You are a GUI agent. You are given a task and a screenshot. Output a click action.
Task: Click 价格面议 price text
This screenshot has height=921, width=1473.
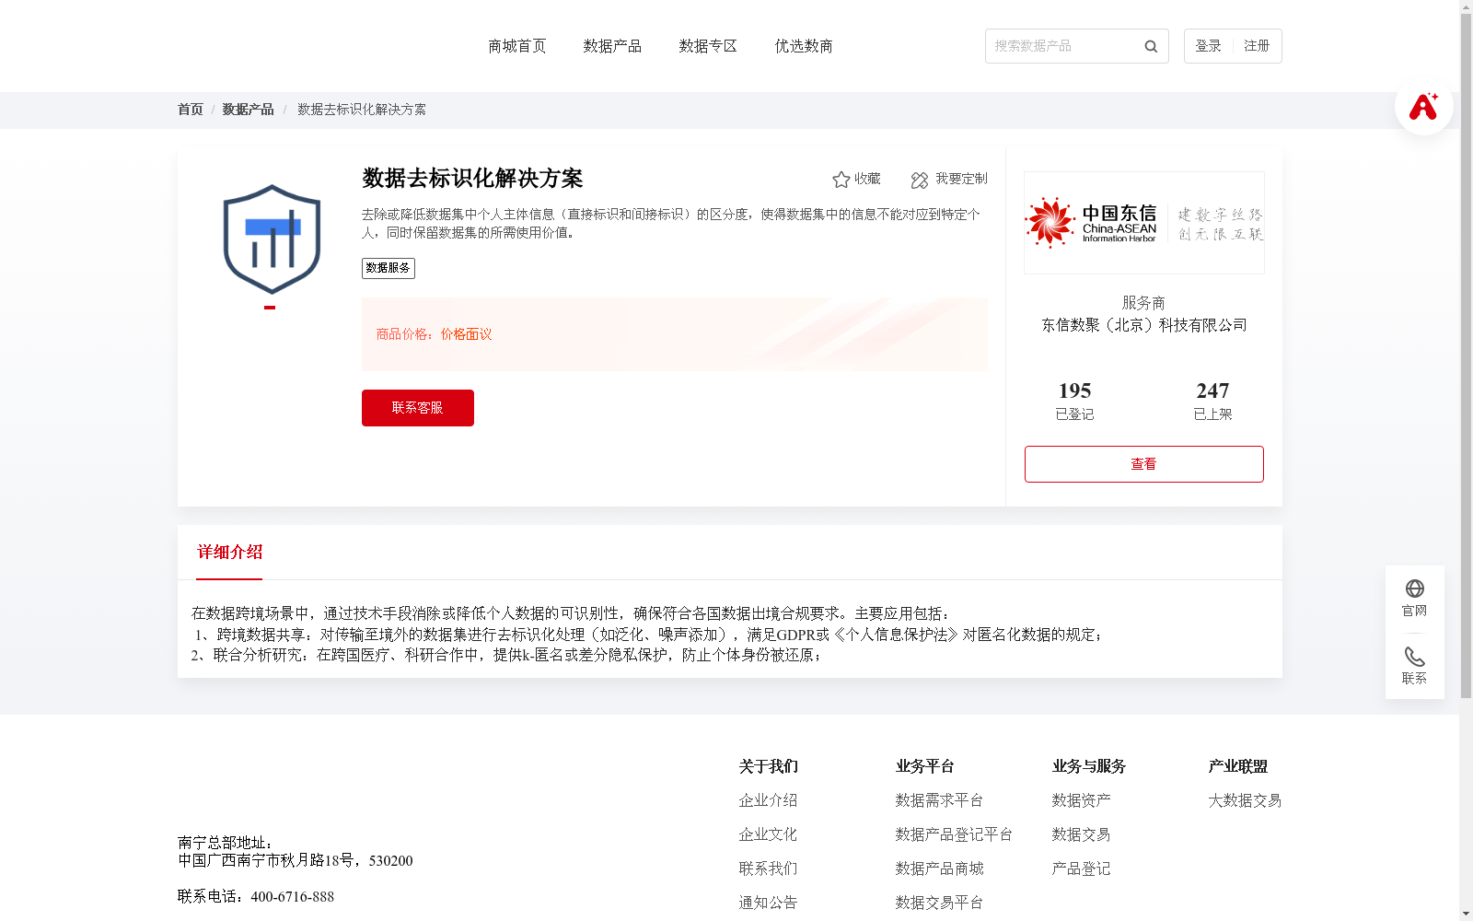tap(466, 334)
